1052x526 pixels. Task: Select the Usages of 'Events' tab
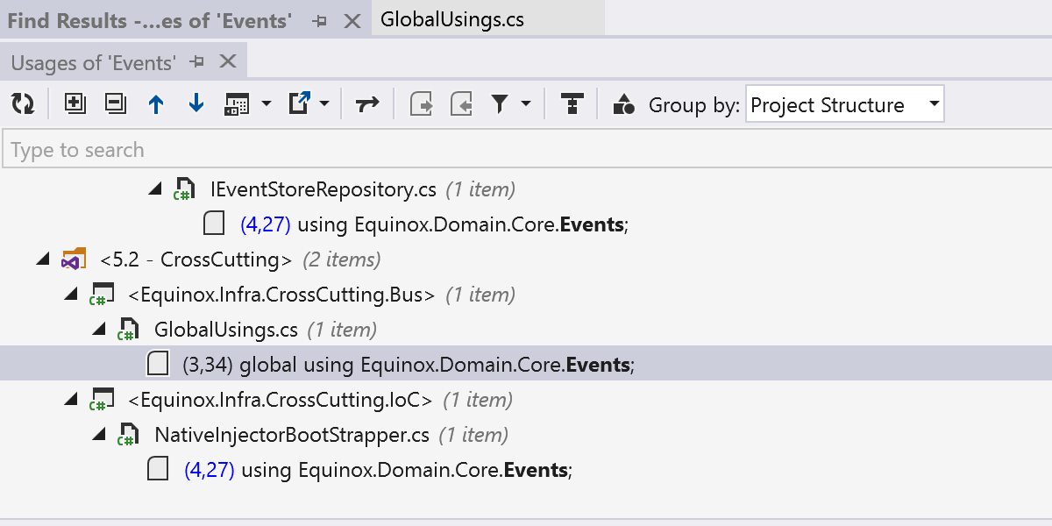94,62
